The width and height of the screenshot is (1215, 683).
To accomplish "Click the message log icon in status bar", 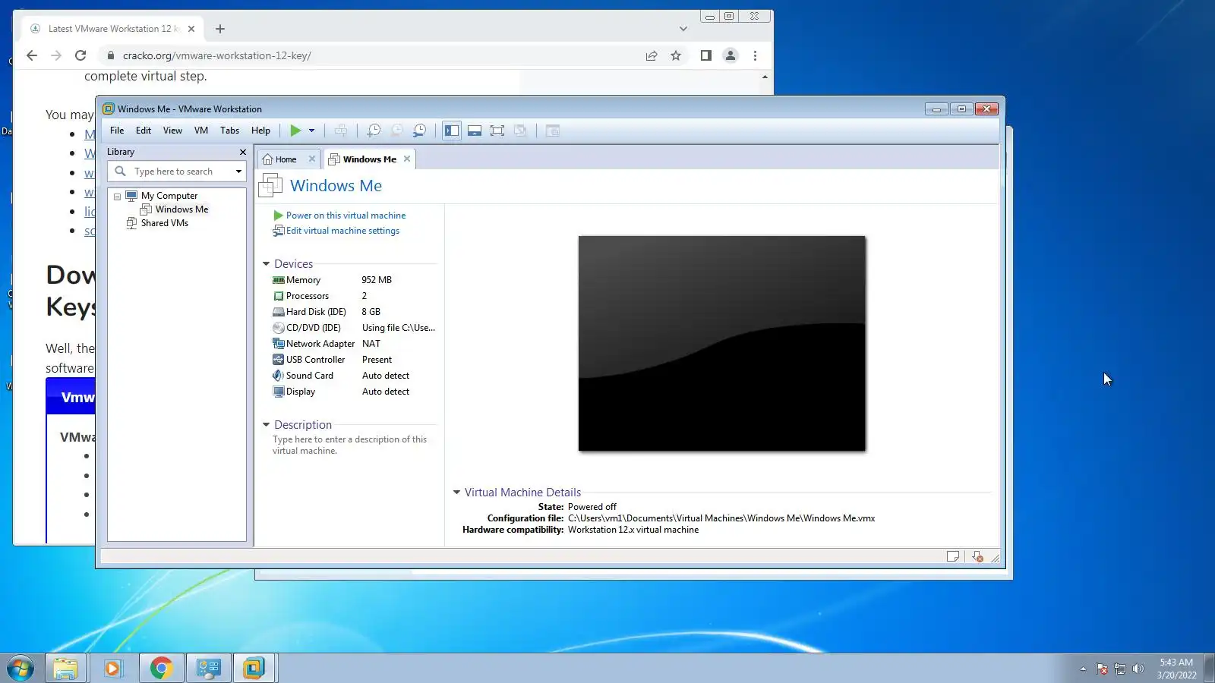I will point(953,557).
